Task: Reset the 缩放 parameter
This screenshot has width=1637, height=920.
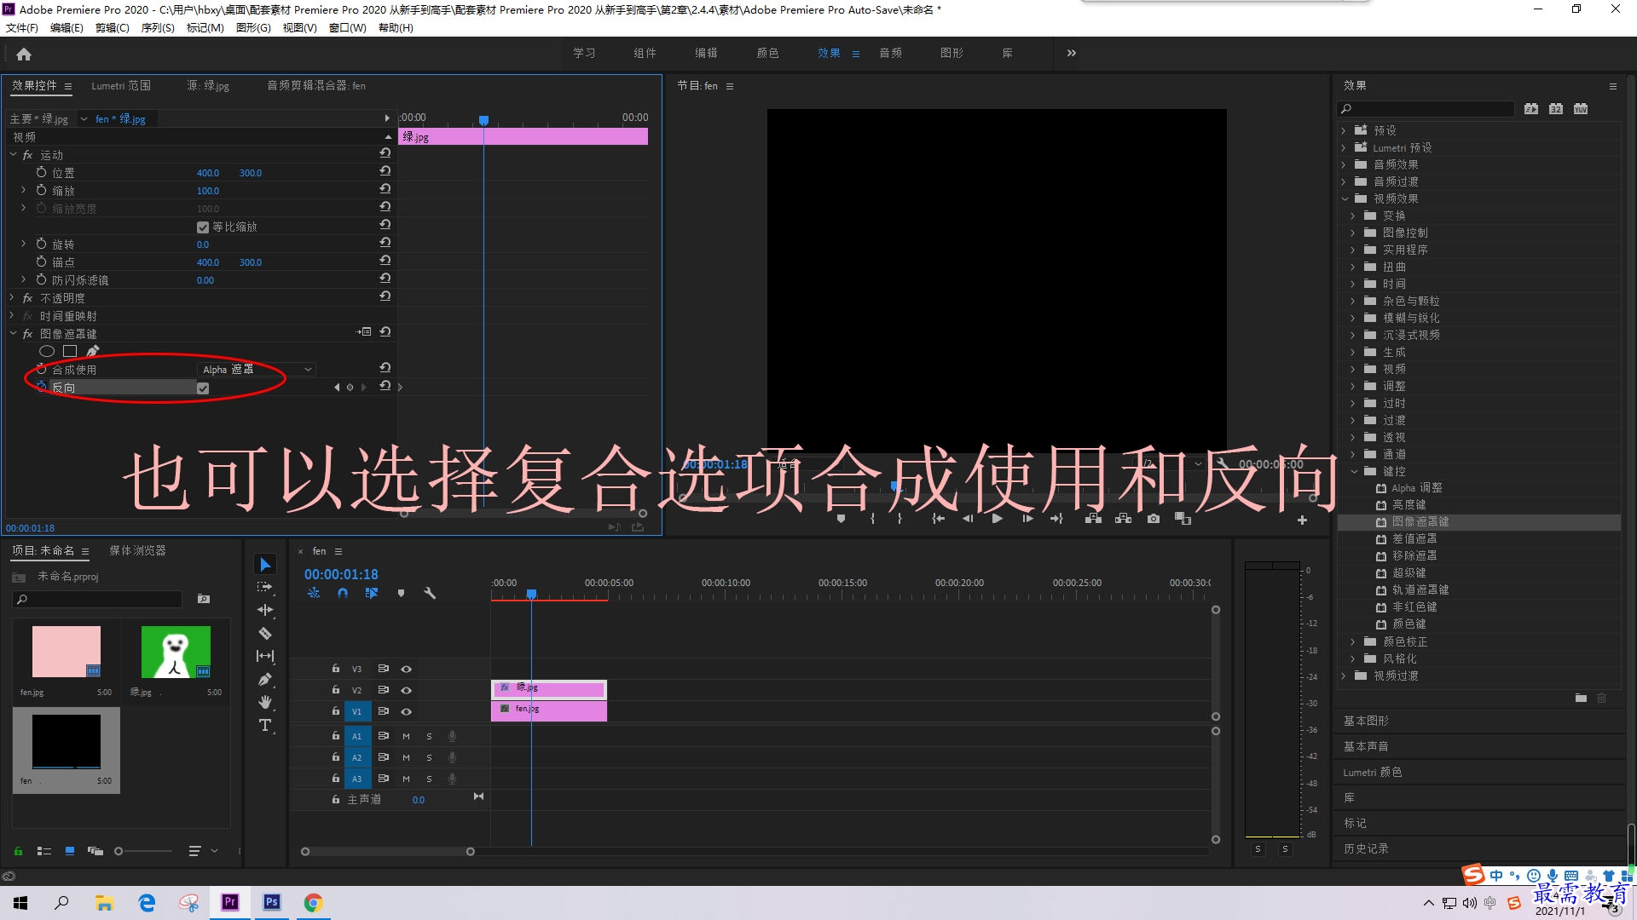Action: click(385, 188)
